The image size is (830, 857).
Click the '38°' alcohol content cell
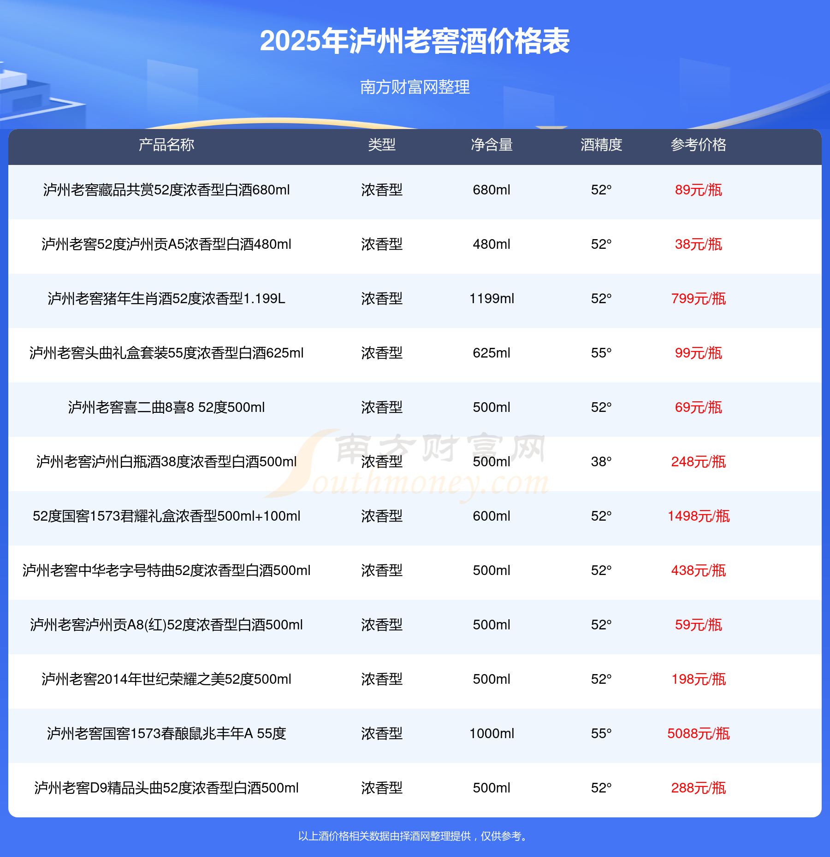point(601,462)
